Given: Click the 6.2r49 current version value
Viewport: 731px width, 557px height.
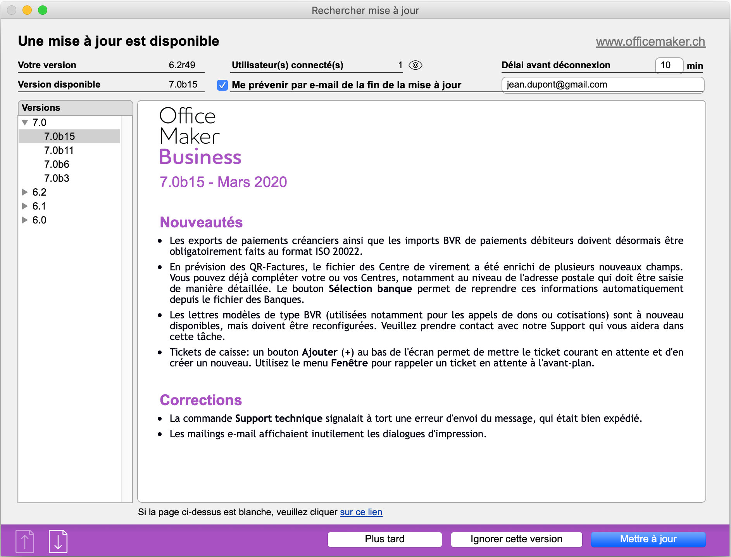Looking at the screenshot, I should (x=182, y=65).
